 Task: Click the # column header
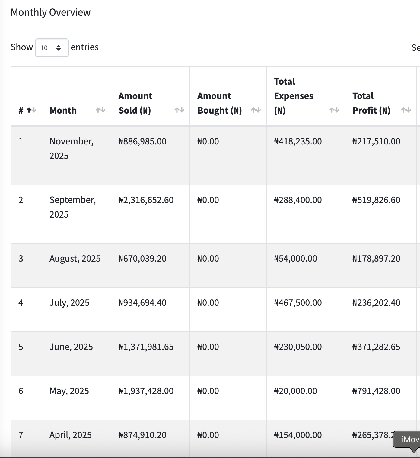point(20,110)
